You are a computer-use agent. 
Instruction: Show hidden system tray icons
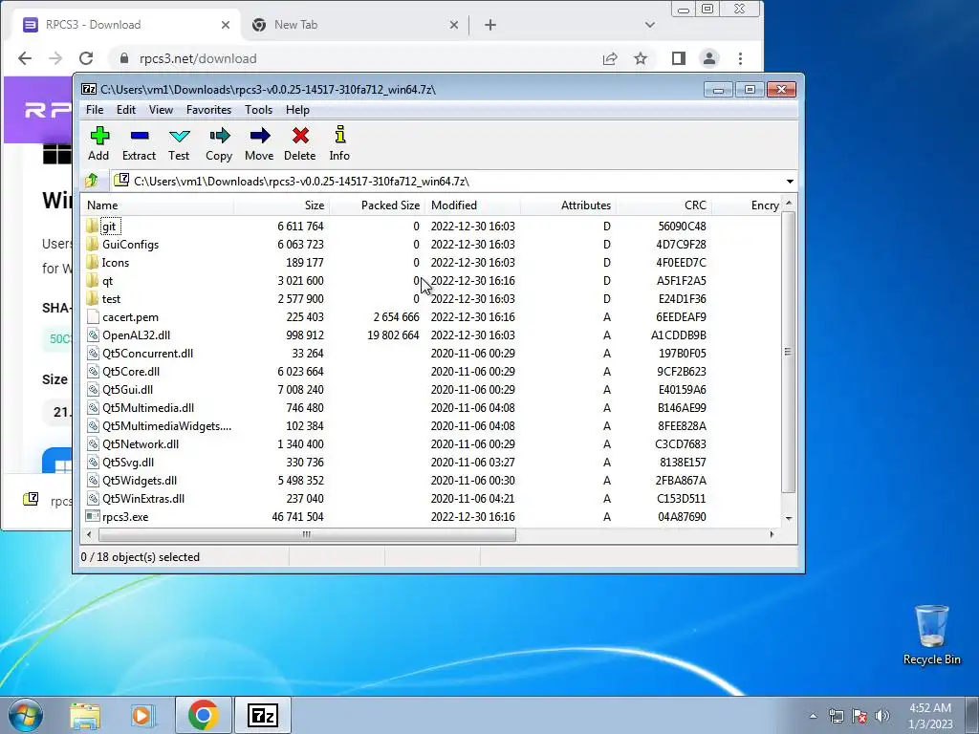tap(813, 716)
